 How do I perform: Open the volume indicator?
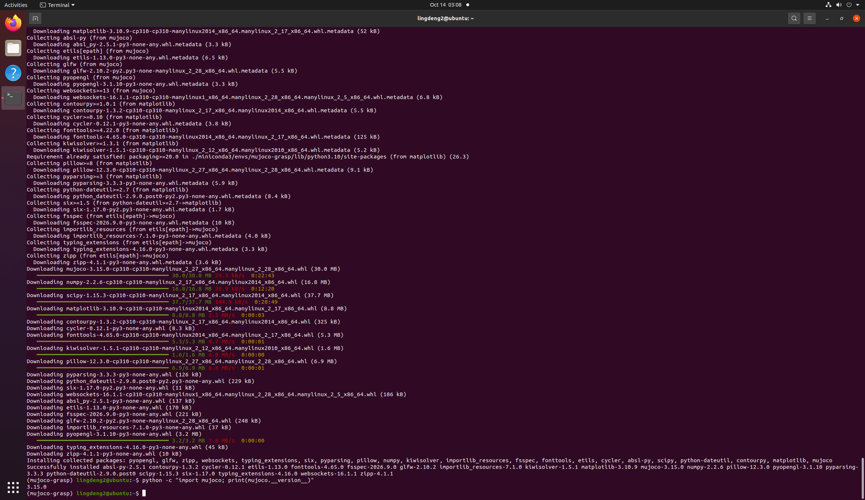tap(839, 5)
